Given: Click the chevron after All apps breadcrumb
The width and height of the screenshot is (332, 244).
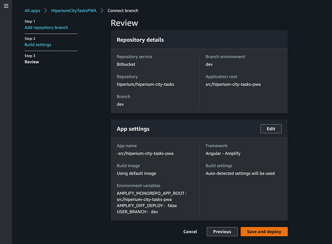Looking at the screenshot, I should (46, 10).
